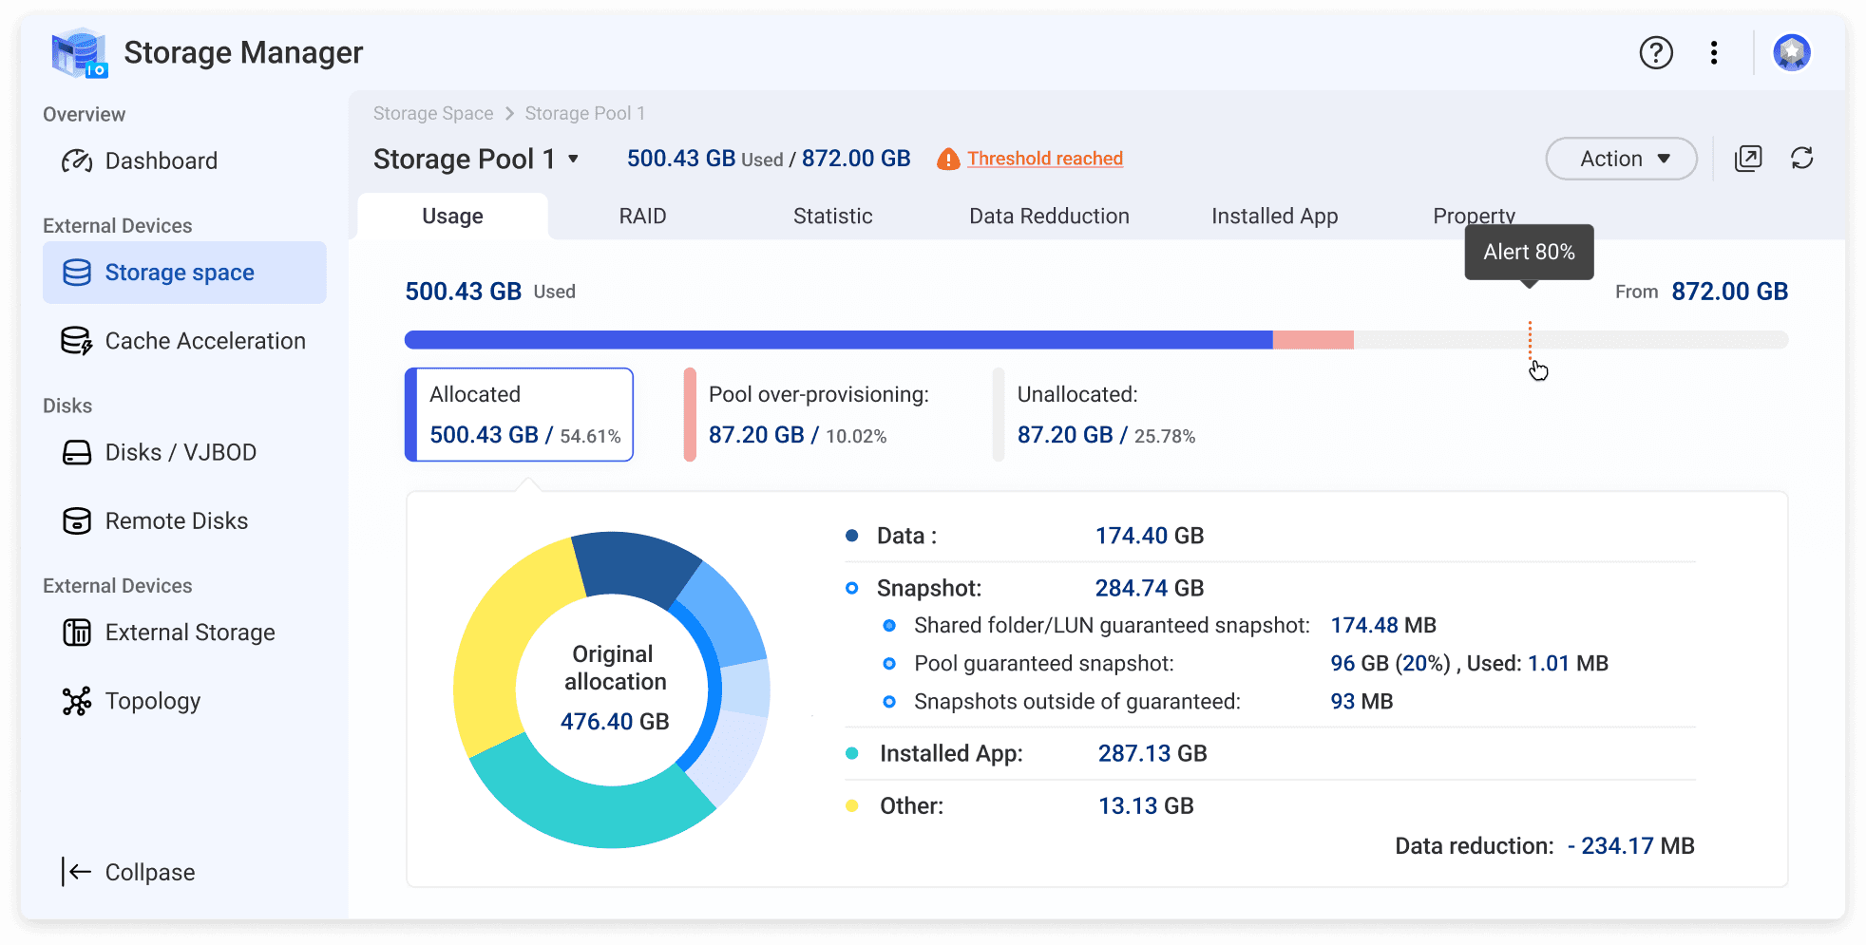Screen dimensions: 1866x945
Task: Click the 93 MB snapshots value
Action: click(1361, 701)
